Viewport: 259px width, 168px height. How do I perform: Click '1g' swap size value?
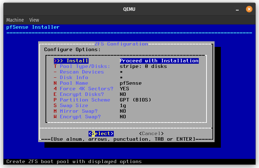click(123, 106)
